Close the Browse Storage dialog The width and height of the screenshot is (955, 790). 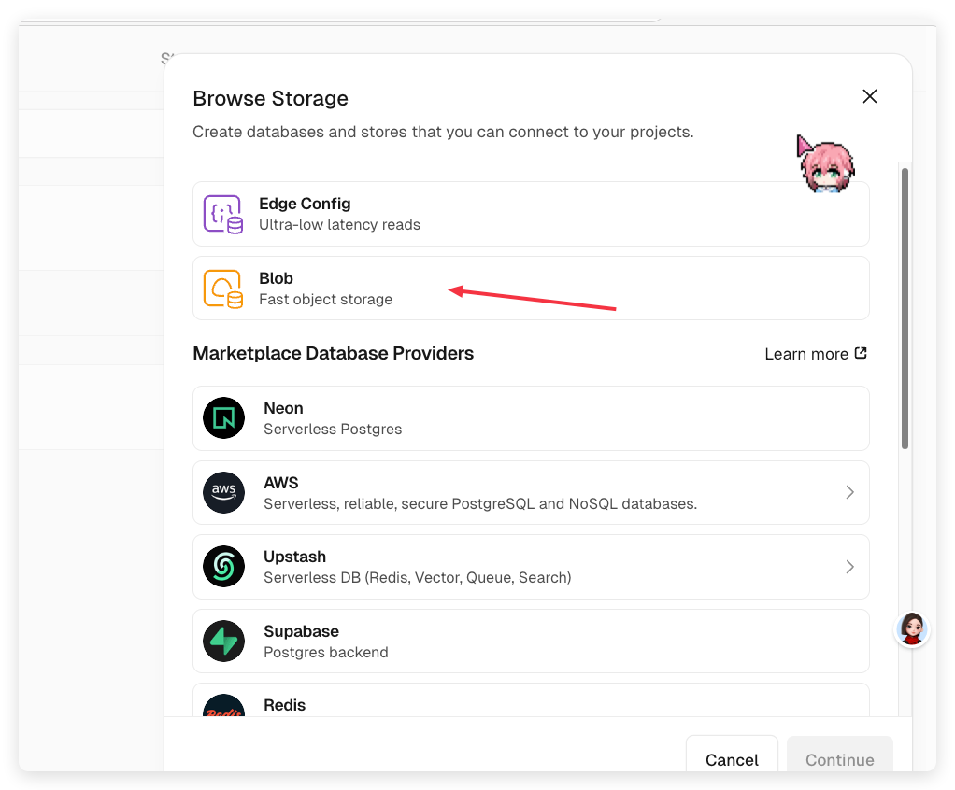[x=870, y=96]
